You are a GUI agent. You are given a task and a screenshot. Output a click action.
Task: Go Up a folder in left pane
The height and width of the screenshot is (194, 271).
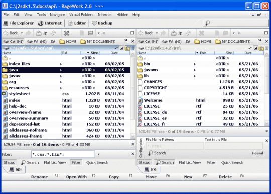42,33
